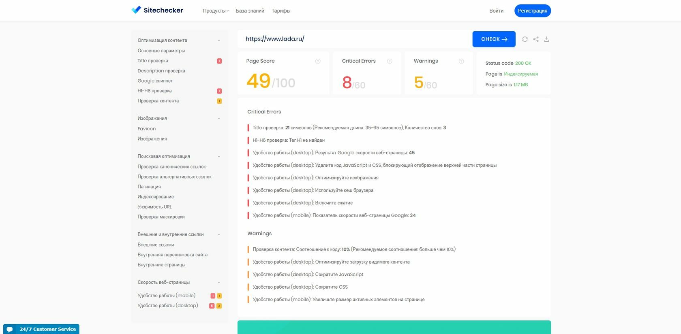Click red badge next to H1-H6 проверка
The height and width of the screenshot is (334, 681).
pos(219,91)
